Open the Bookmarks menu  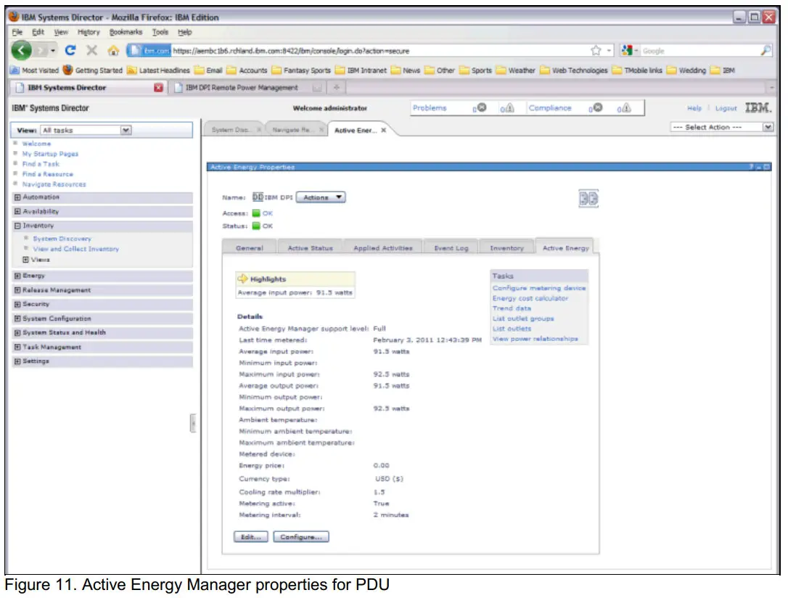(125, 32)
